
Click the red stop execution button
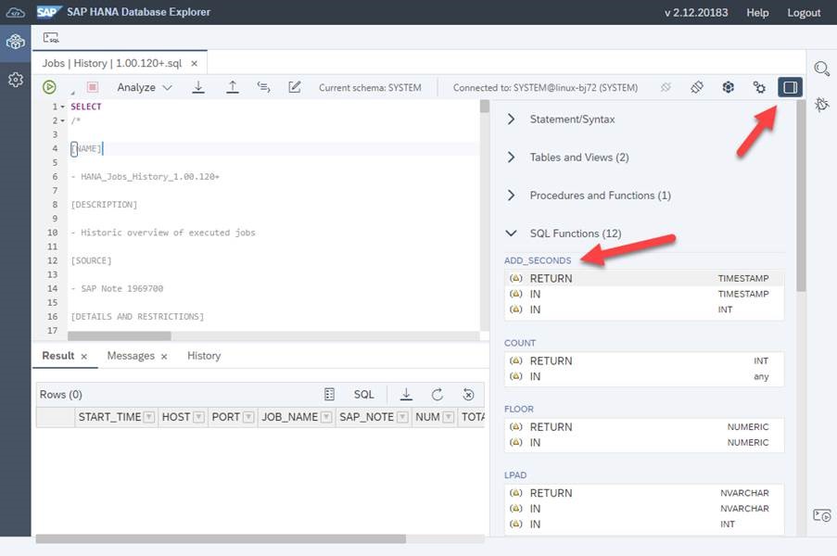click(x=93, y=87)
